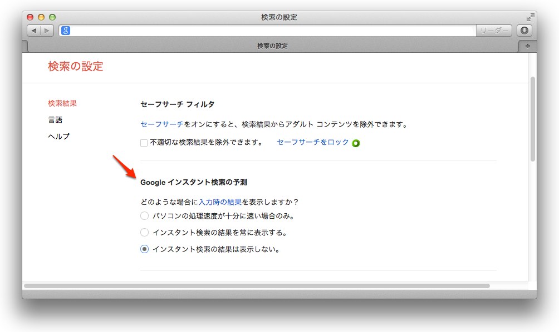Click the Google favicon in address bar
This screenshot has width=559, height=332.
pyautogui.click(x=66, y=31)
